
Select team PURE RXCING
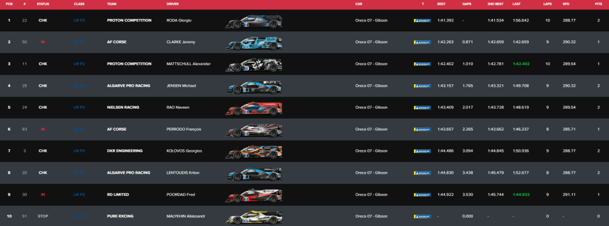[x=120, y=217]
